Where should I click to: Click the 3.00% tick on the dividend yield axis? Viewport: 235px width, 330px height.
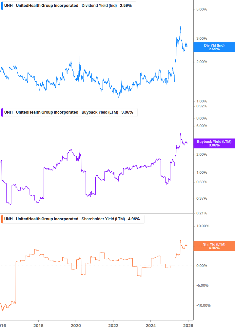(202, 38)
